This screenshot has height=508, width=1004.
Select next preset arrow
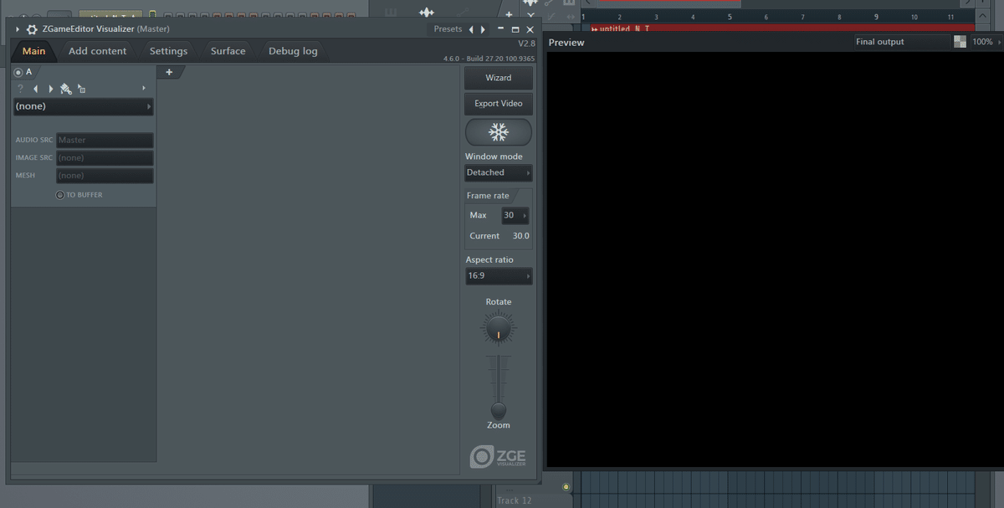(x=483, y=29)
